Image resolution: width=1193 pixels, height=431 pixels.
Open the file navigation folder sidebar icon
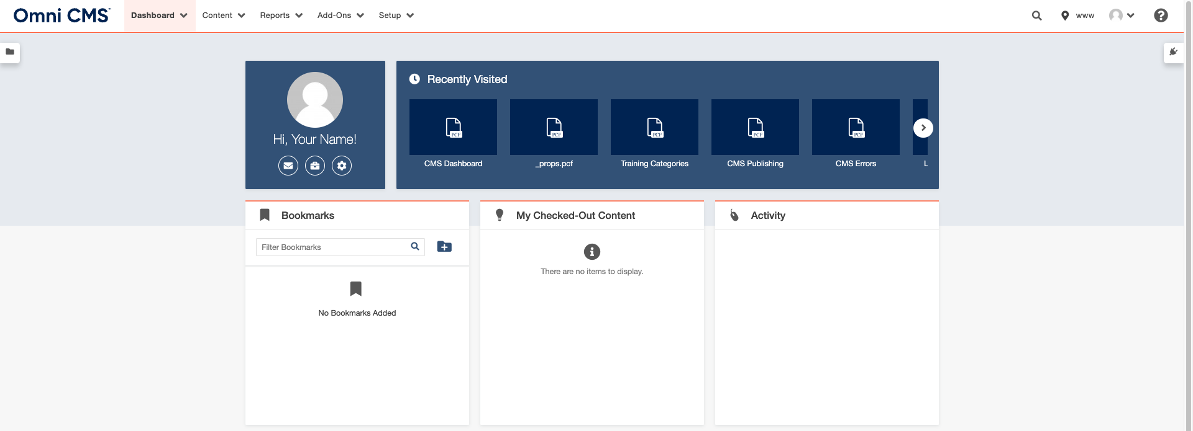click(x=10, y=52)
